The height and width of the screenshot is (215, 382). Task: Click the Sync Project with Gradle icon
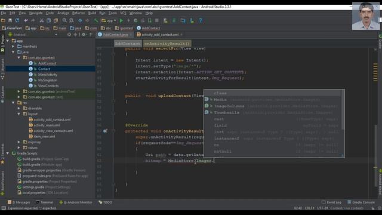click(174, 21)
